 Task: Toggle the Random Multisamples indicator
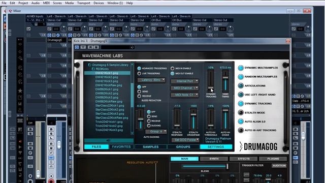point(241,77)
